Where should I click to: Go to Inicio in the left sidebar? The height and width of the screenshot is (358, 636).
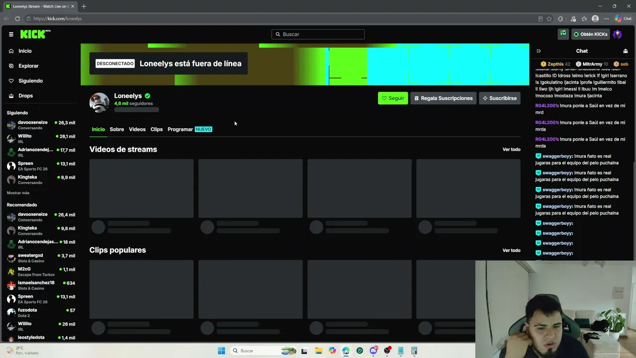point(25,51)
